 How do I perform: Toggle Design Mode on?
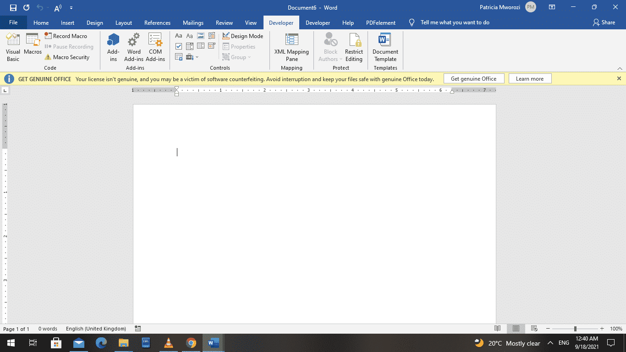coord(243,36)
